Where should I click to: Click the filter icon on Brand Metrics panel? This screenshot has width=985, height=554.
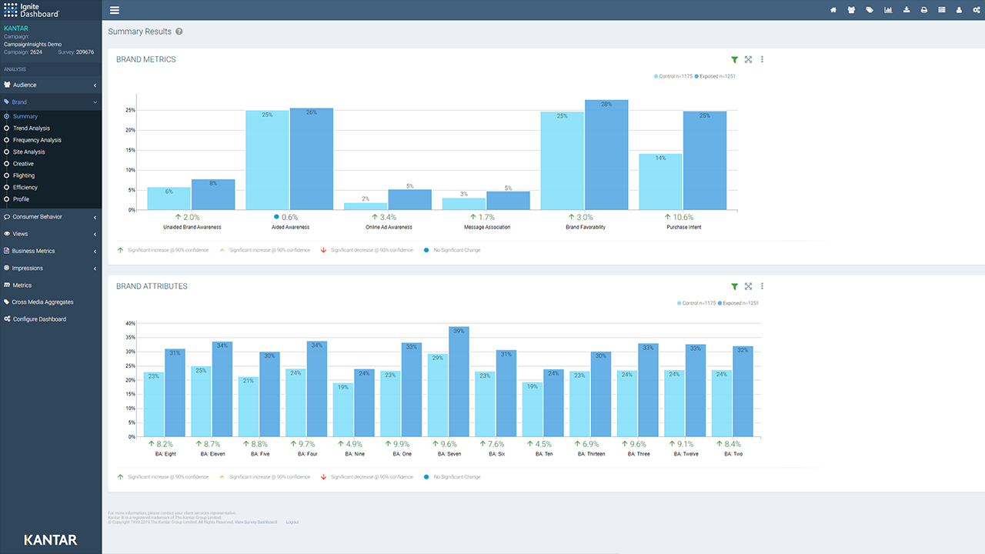(x=734, y=60)
